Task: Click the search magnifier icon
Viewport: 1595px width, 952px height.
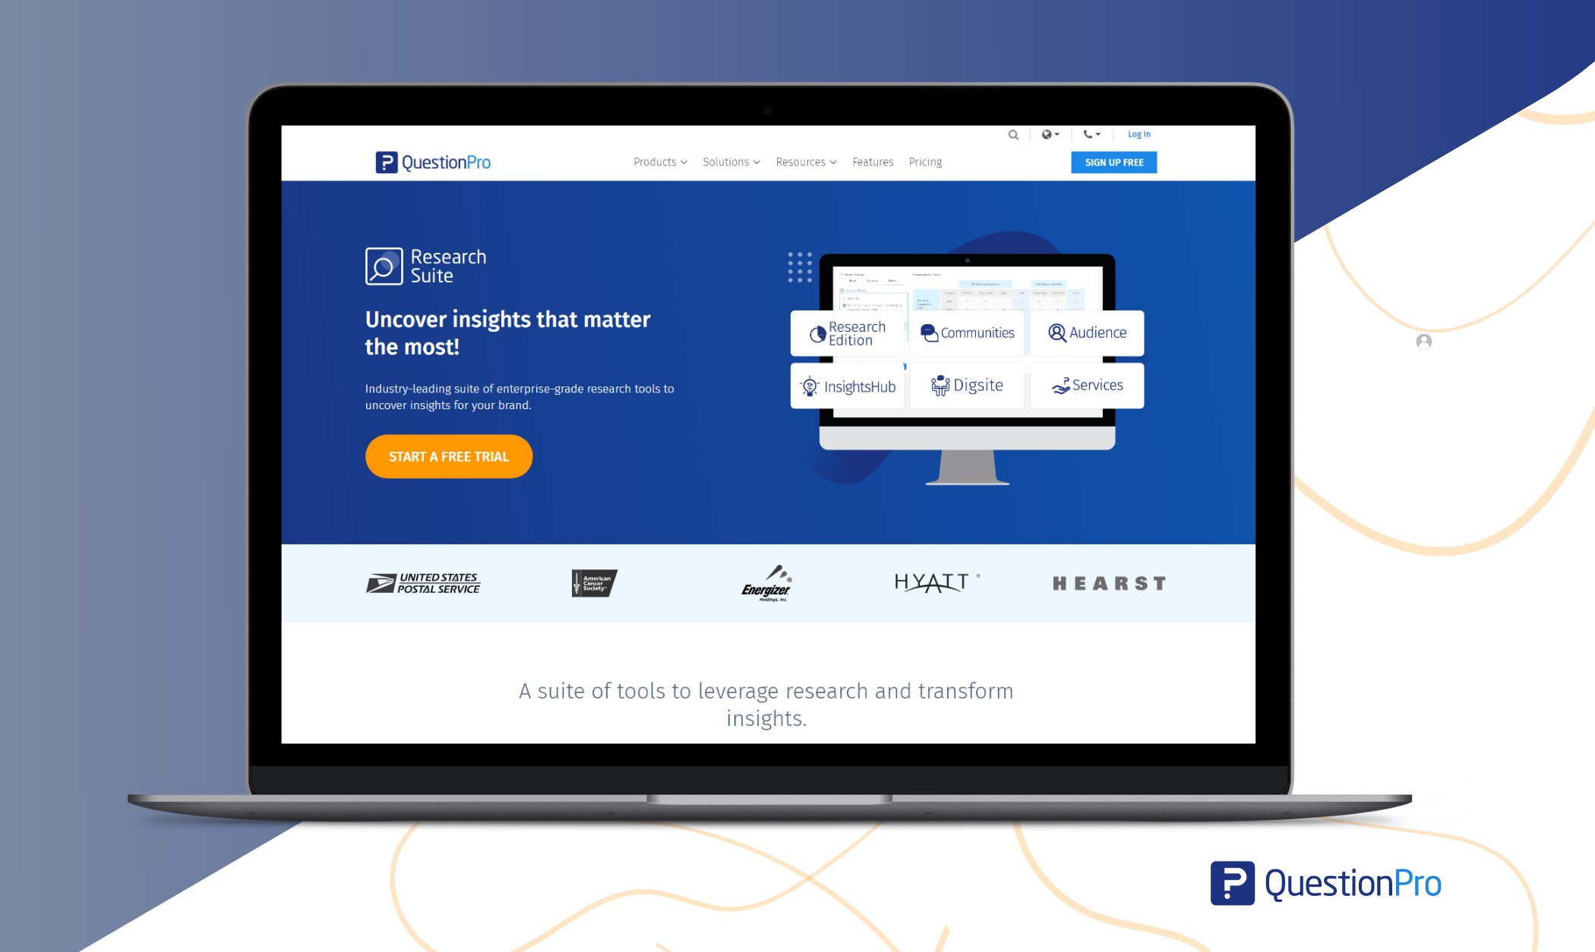Action: point(1011,134)
